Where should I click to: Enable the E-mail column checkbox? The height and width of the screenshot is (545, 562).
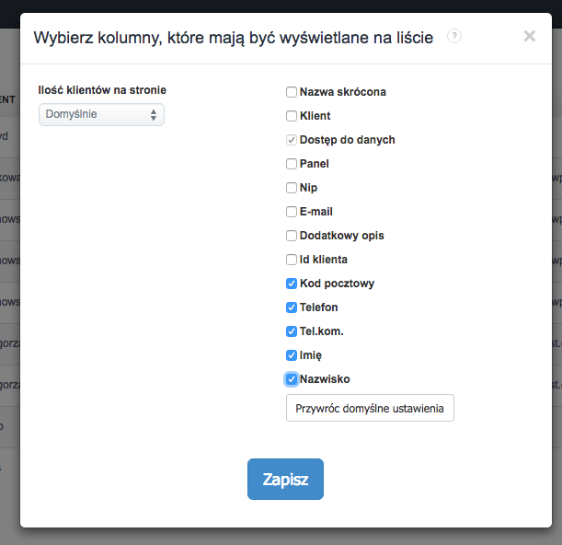point(292,212)
